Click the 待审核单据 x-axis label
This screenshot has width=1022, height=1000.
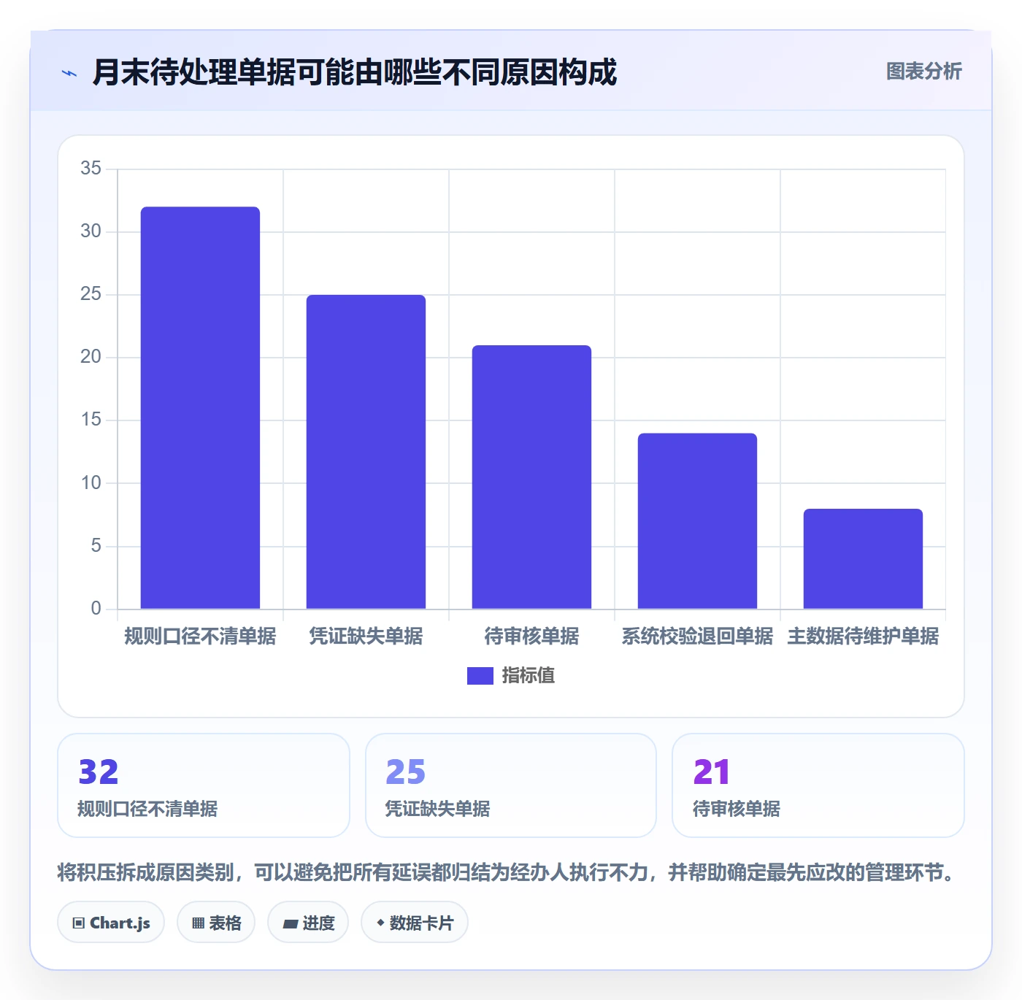coord(531,636)
